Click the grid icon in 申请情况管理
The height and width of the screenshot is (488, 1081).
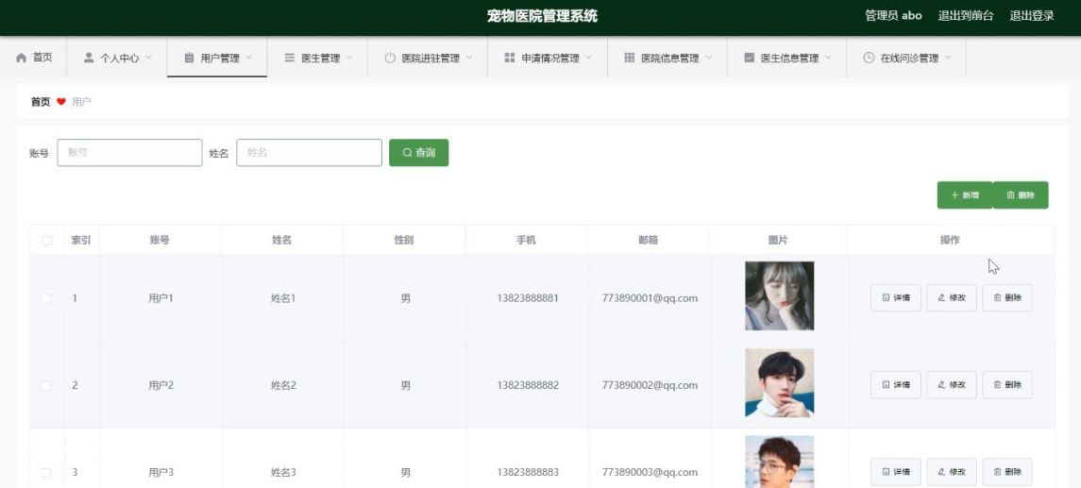coord(510,58)
